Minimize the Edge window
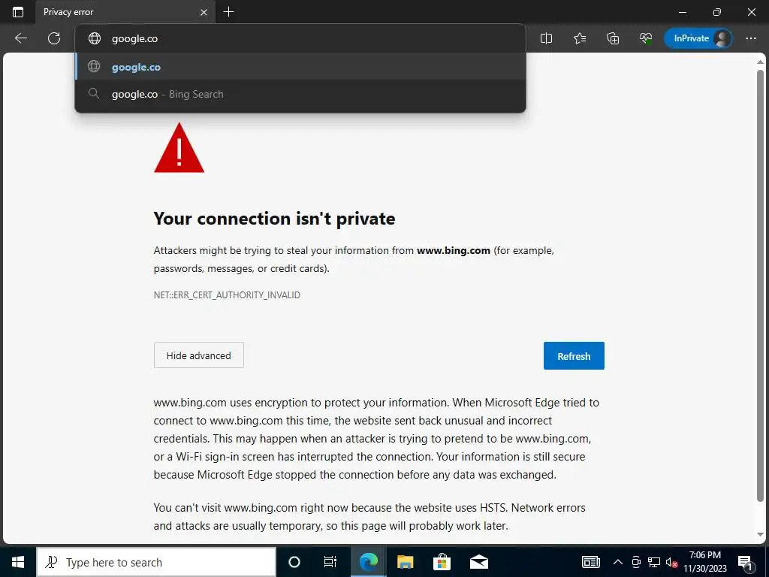This screenshot has width=769, height=577. [x=683, y=12]
